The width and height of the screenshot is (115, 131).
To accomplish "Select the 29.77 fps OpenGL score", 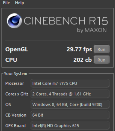I will click(x=79, y=49).
